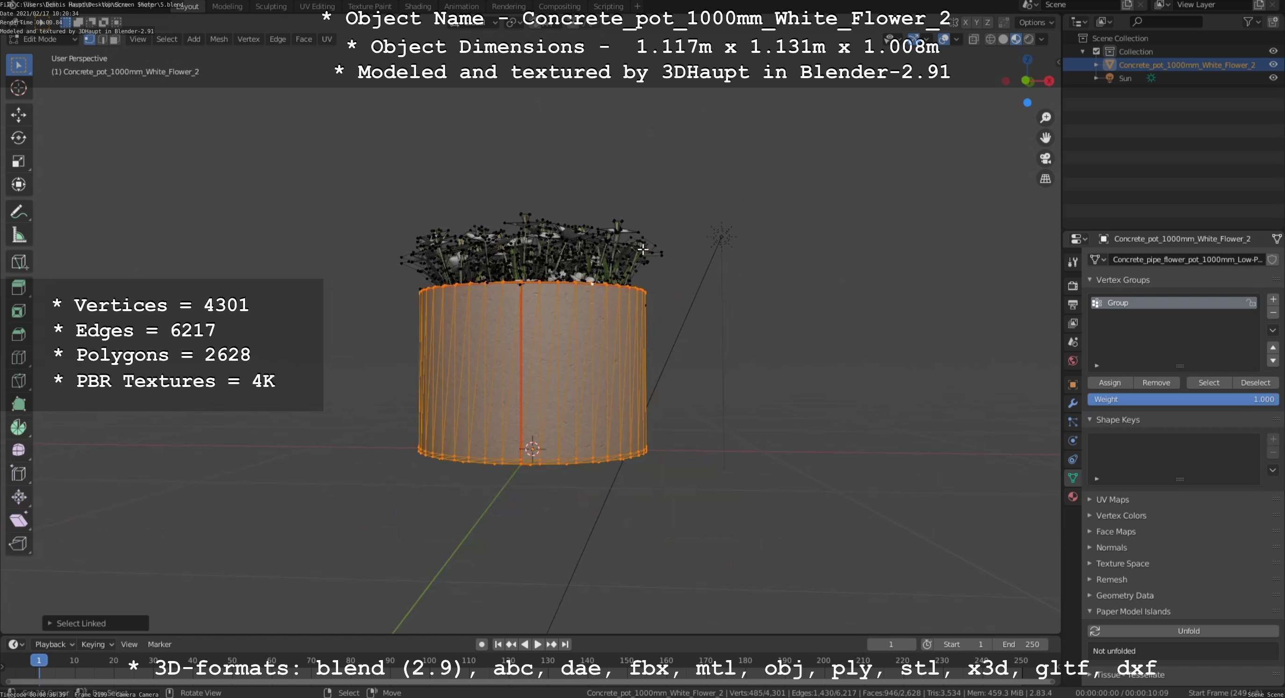Viewport: 1285px width, 698px height.
Task: Activate the 3D Cursor tool
Action: point(19,88)
